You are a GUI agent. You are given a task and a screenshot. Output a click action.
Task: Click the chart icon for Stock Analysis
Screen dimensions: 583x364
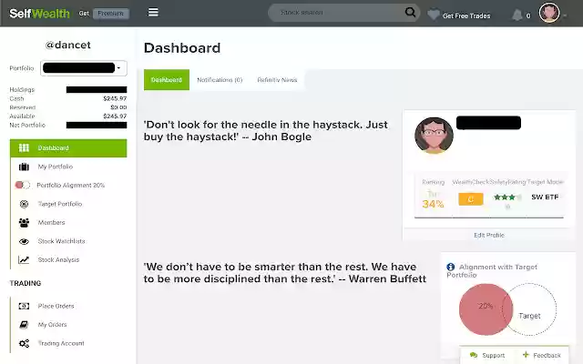[x=24, y=259]
